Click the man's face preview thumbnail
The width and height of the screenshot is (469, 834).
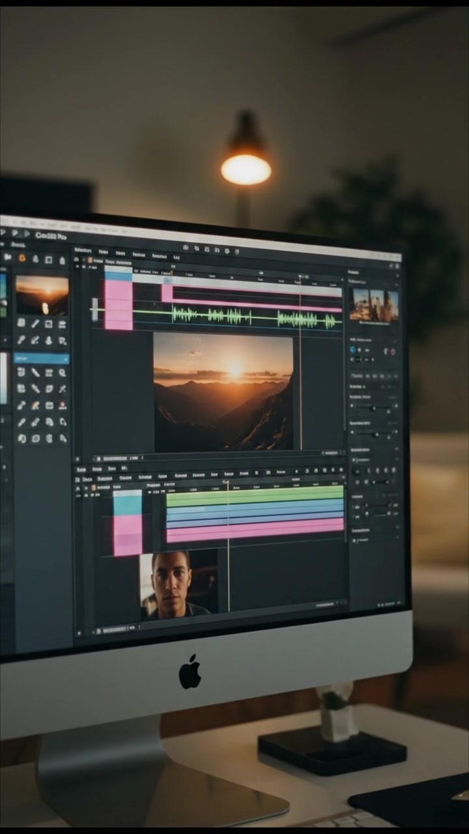tap(178, 584)
